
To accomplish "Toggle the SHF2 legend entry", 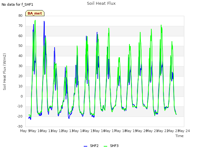I will (91, 146).
